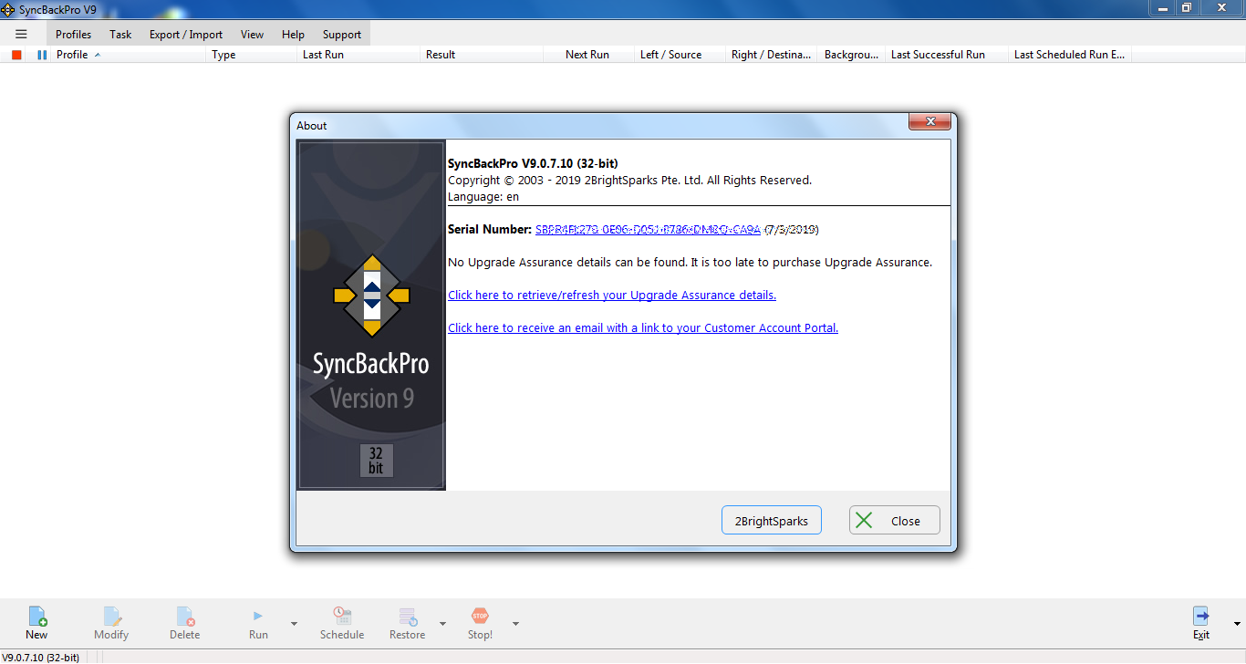1246x664 pixels.
Task: Sort by the Right / Destination column header
Action: click(x=771, y=55)
